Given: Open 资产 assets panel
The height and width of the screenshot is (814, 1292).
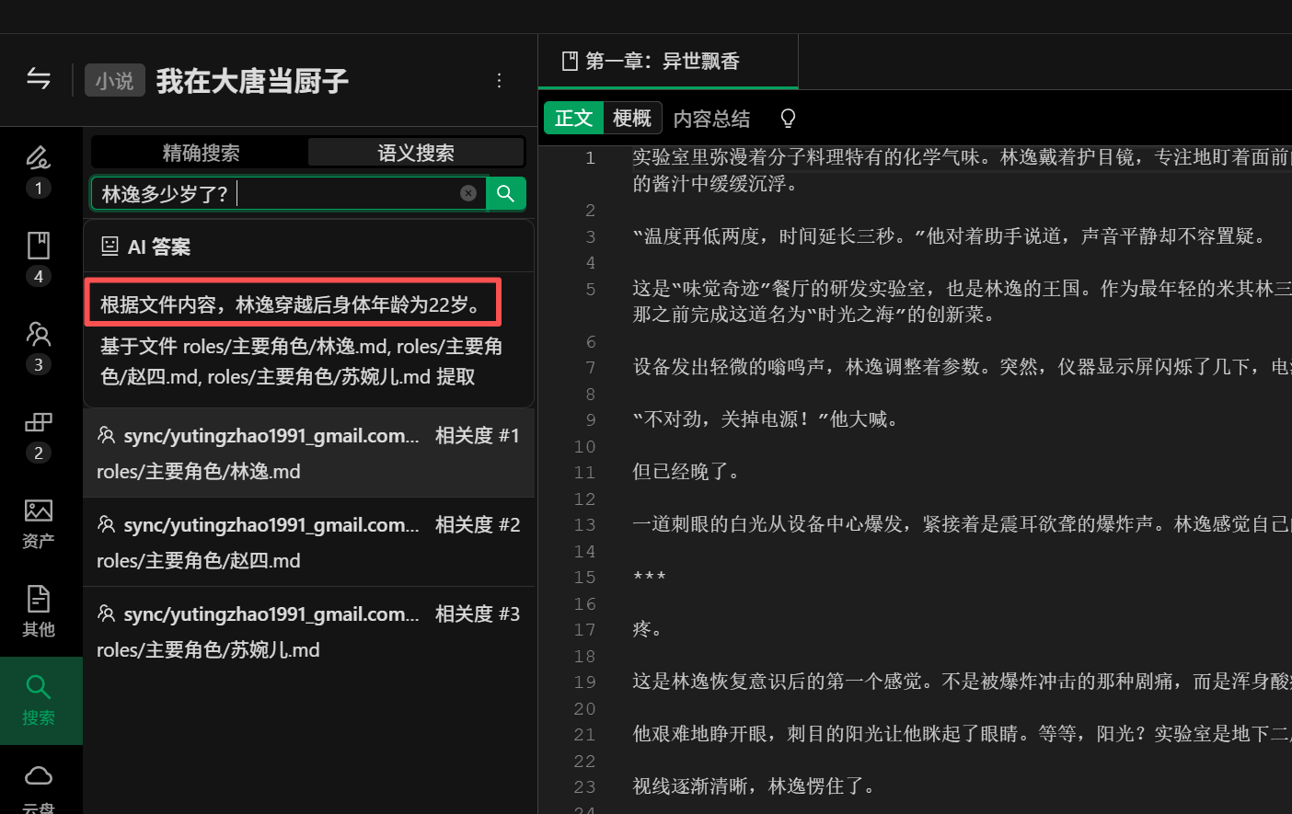Looking at the screenshot, I should tap(38, 522).
